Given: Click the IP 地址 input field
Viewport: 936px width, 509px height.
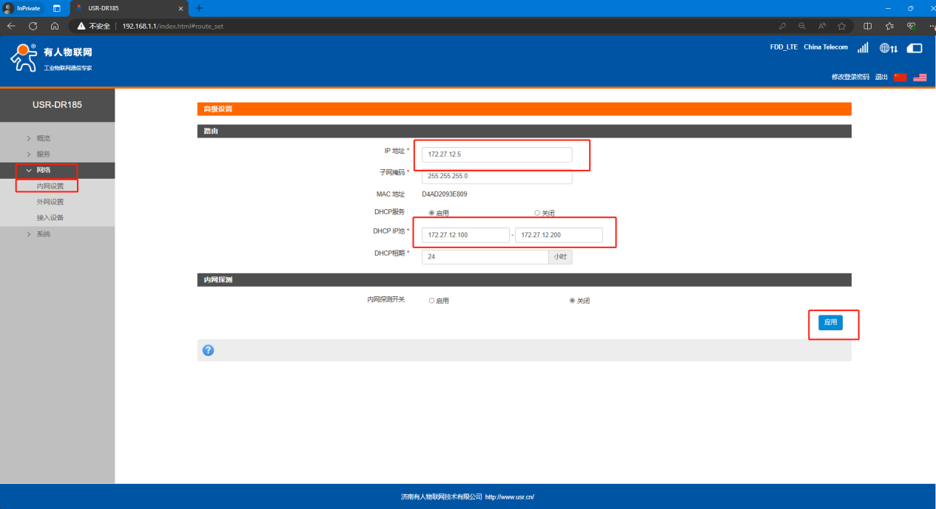Looking at the screenshot, I should (496, 154).
